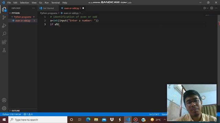The width and height of the screenshot is (220, 123).
Task: Open Microsoft Edge from the taskbar
Action: [88, 120]
